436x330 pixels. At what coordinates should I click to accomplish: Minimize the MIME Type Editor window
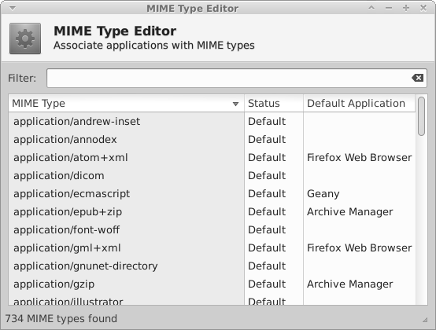tap(389, 8)
